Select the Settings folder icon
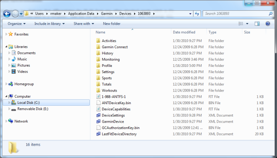 (x=98, y=72)
